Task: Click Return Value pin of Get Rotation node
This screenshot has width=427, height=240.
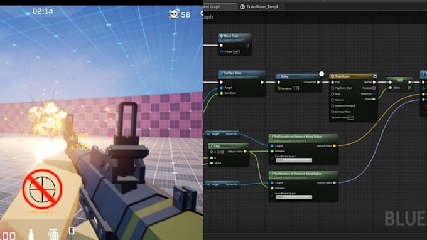Action: pos(335,182)
